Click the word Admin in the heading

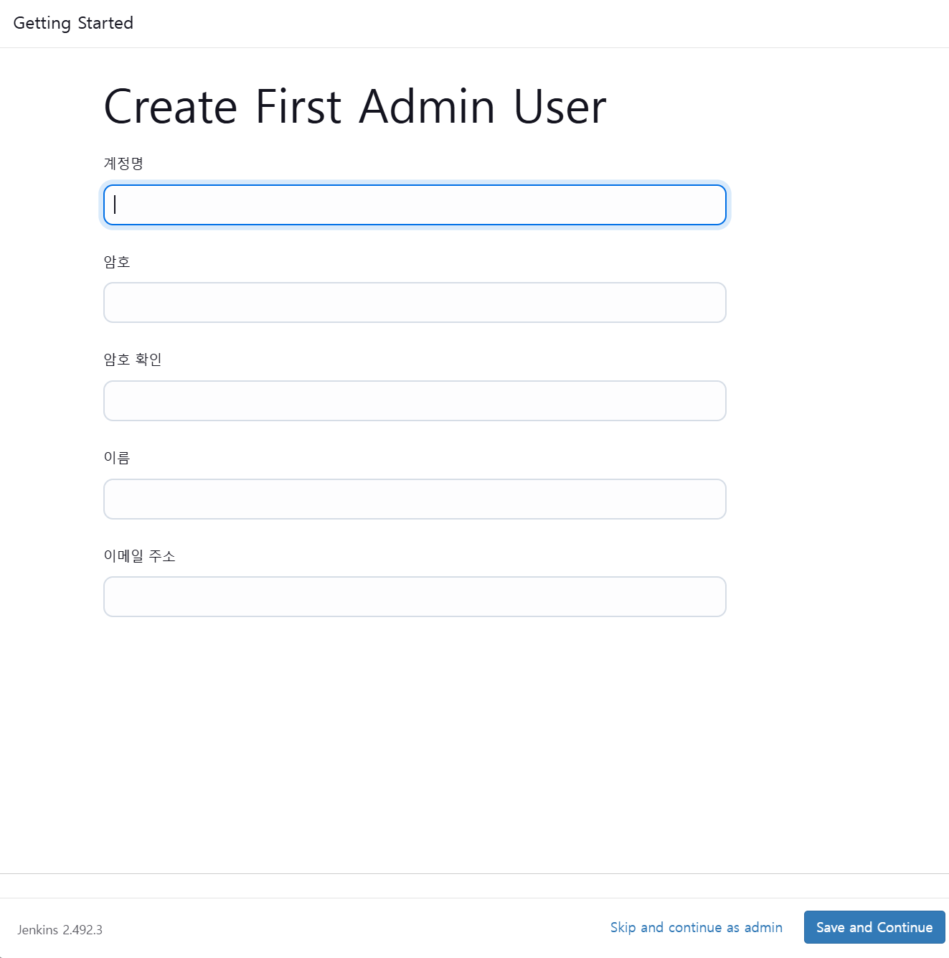tap(427, 108)
